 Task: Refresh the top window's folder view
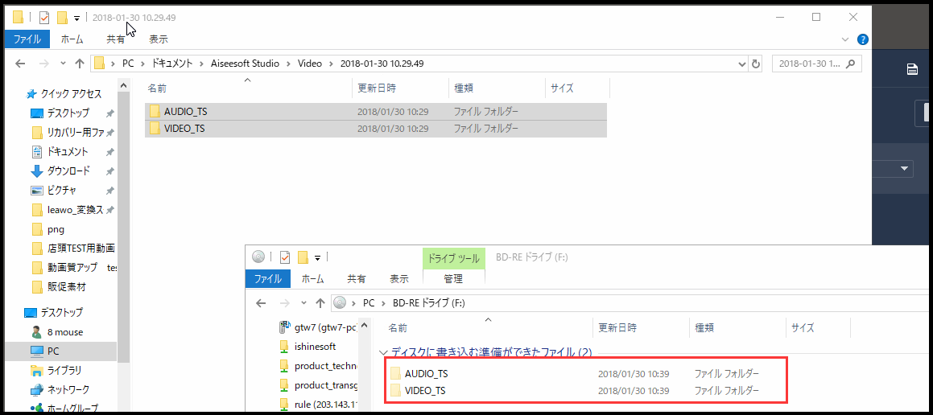click(756, 64)
